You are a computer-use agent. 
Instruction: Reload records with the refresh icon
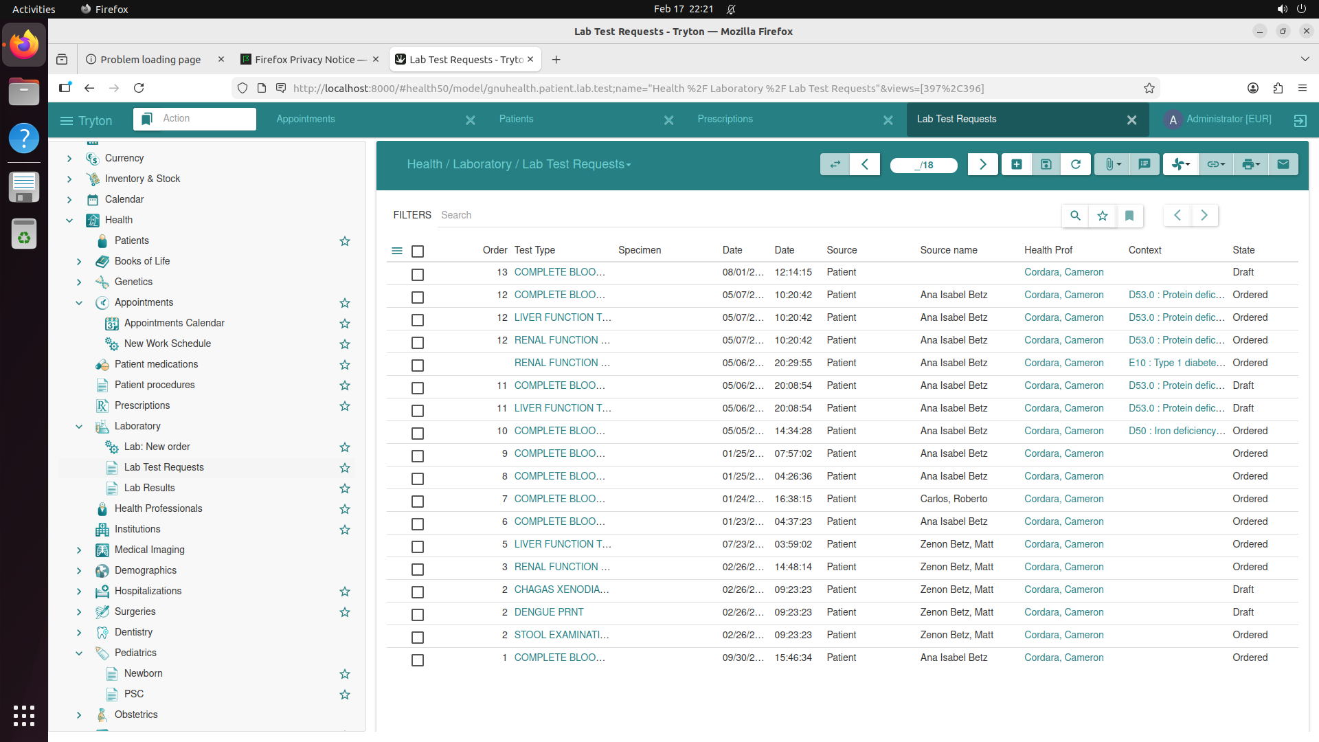click(x=1076, y=164)
